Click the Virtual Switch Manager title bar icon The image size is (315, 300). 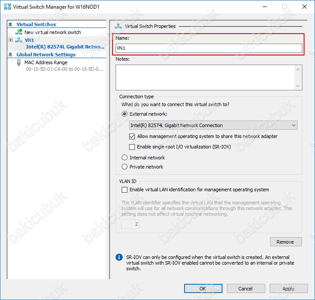click(7, 7)
